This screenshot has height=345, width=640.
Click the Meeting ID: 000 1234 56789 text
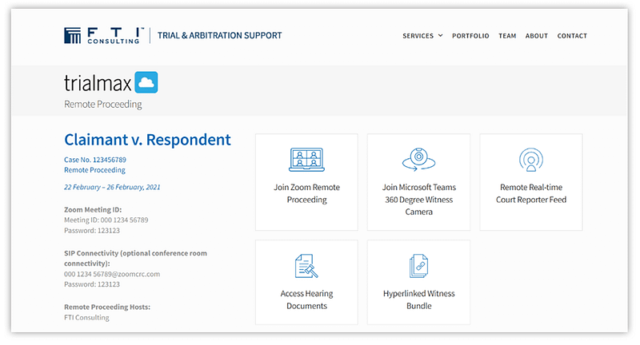106,220
